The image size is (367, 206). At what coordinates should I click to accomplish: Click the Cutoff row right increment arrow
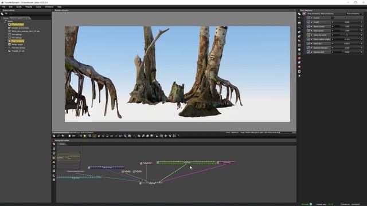(362, 22)
